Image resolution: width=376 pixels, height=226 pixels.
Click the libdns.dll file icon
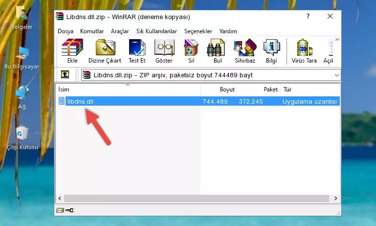click(x=62, y=101)
